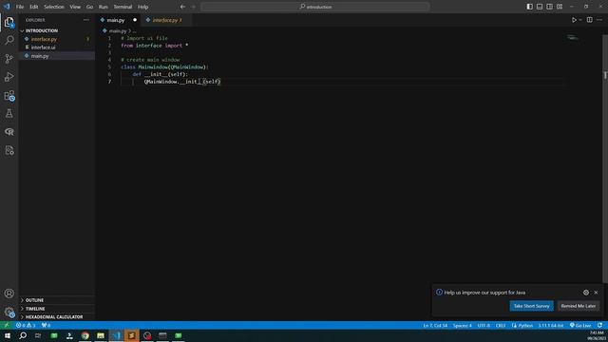The image size is (608, 342).
Task: Open the notification gear settings icon
Action: point(586,293)
